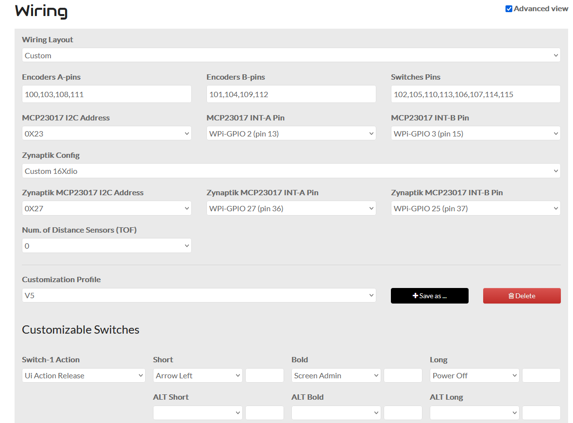Screen dimensions: 573x423
Task: Open Zynaptik MCP23017 I2C Address dropdown
Action: (x=106, y=208)
